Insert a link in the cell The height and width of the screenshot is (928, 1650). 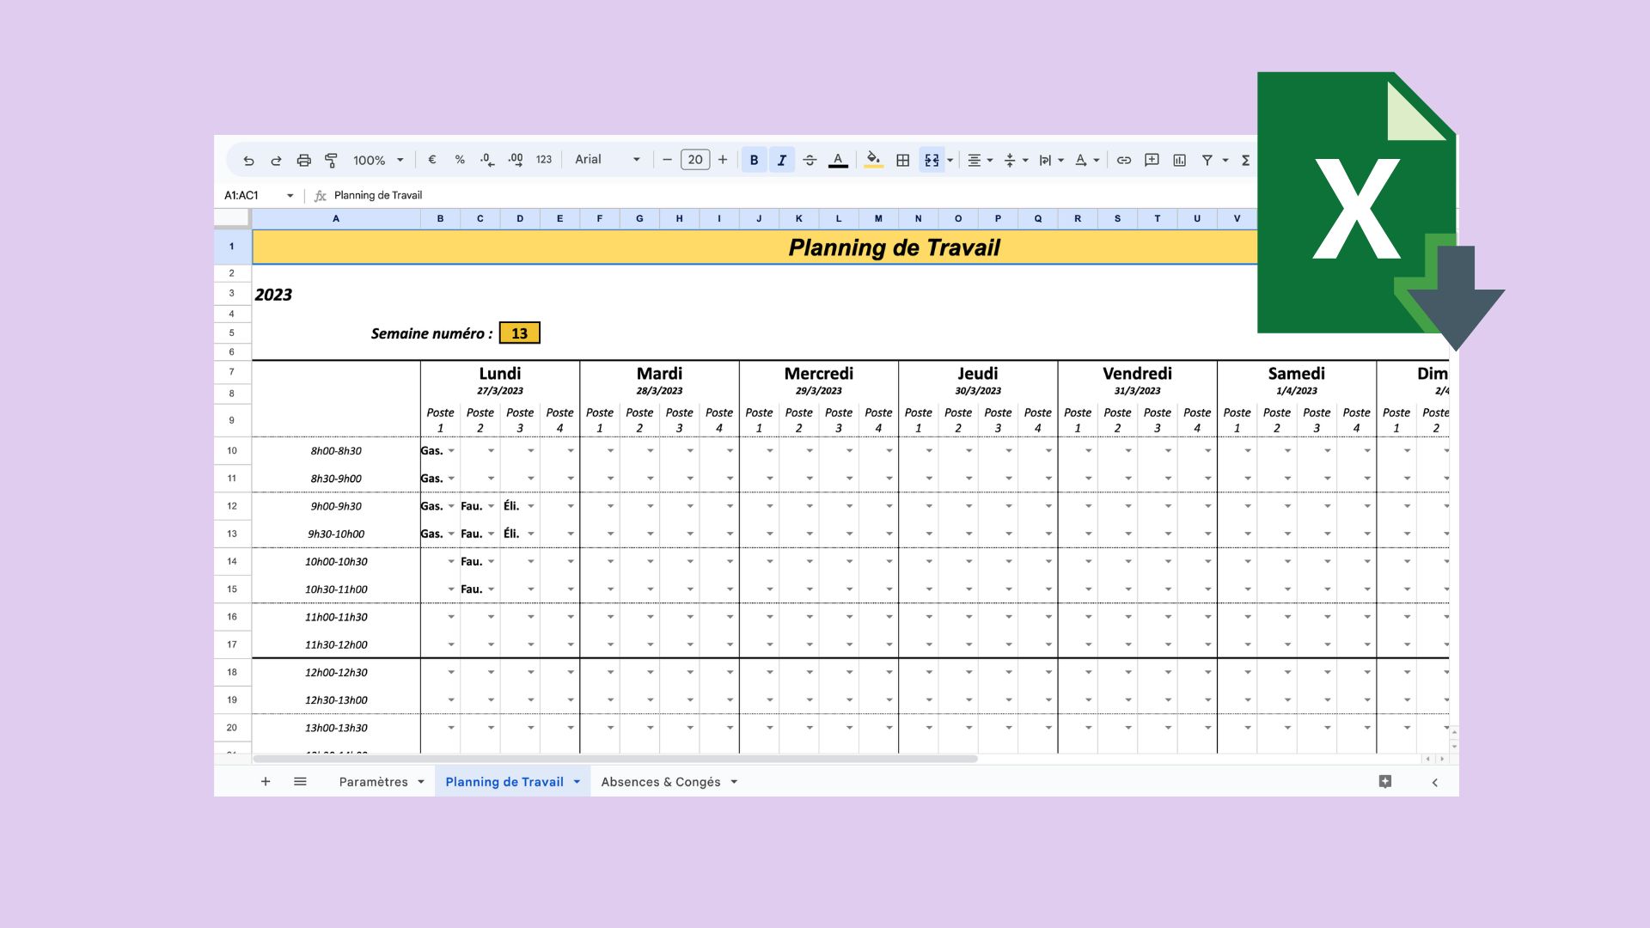tap(1123, 160)
